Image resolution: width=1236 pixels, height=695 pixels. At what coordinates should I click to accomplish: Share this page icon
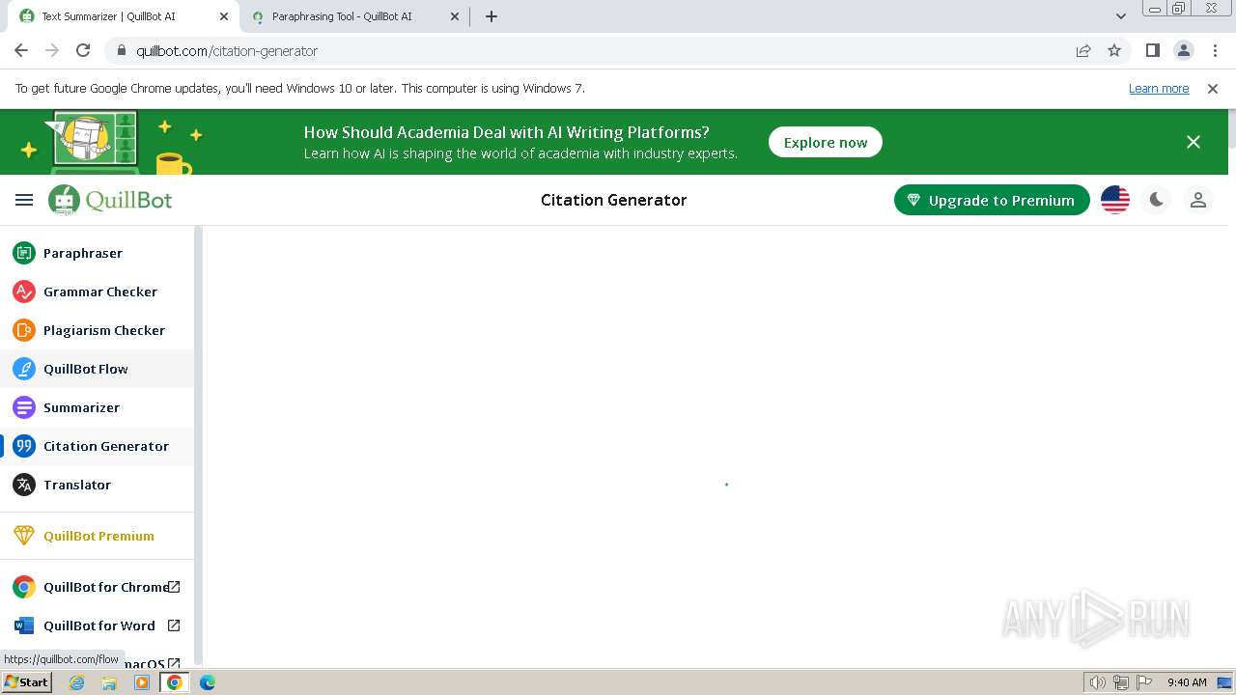1083,50
